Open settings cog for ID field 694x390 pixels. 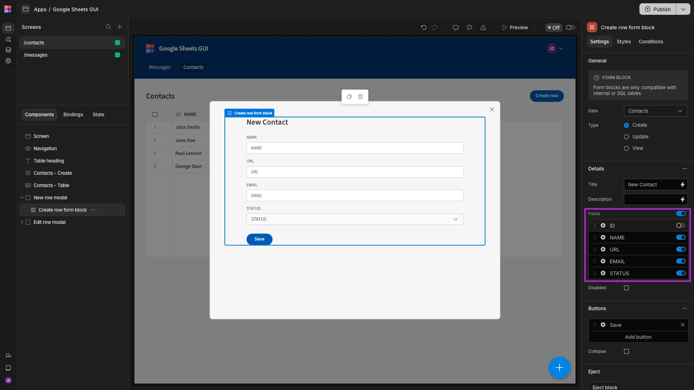click(603, 225)
